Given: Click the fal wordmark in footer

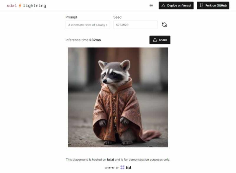Looking at the screenshot, I should [x=129, y=167].
